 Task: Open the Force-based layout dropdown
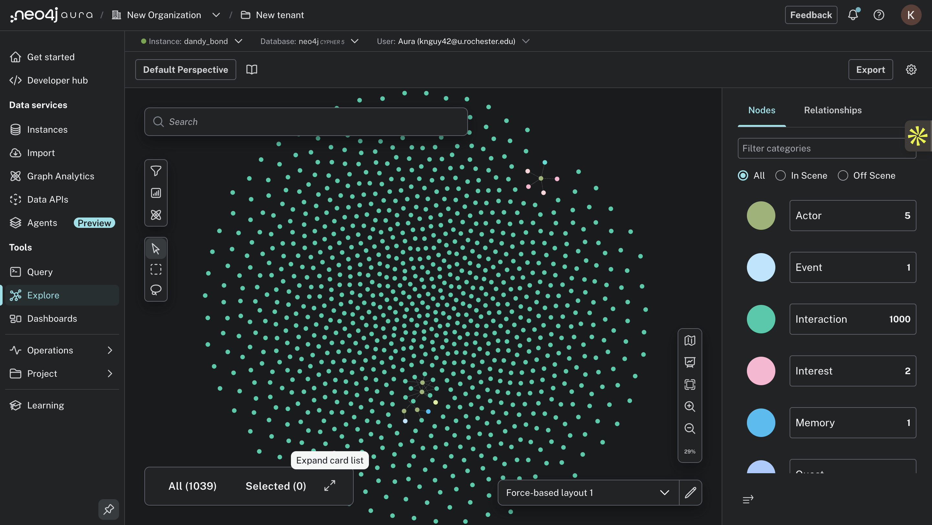[x=588, y=492]
